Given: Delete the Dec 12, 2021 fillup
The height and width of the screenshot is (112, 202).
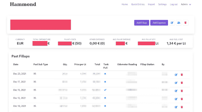Looking at the screenshot, I should click(x=182, y=99).
